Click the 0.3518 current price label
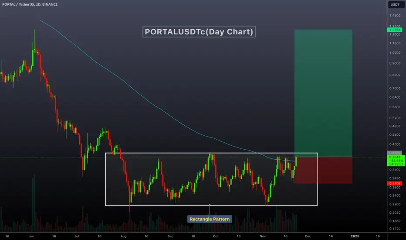 pyautogui.click(x=396, y=161)
